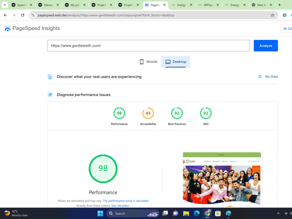Click the website screenshot thumbnail
292x219 pixels.
(222, 179)
